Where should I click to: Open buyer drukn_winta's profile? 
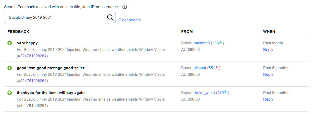click(204, 93)
